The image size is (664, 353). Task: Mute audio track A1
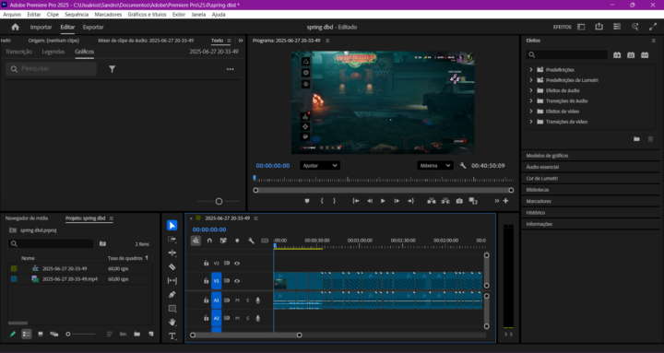pos(237,300)
